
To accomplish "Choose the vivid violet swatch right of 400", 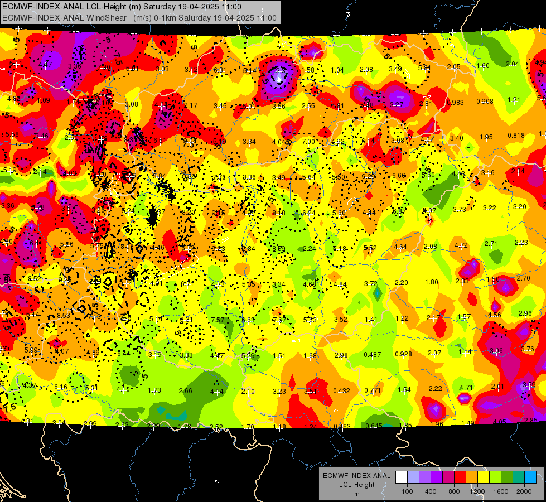I will (437, 477).
